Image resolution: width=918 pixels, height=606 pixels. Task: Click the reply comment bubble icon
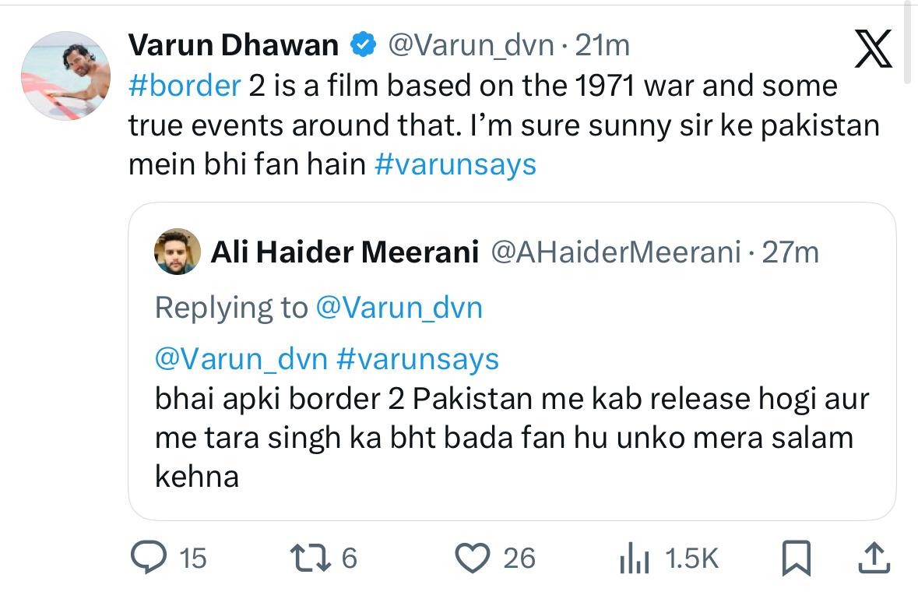tap(147, 558)
